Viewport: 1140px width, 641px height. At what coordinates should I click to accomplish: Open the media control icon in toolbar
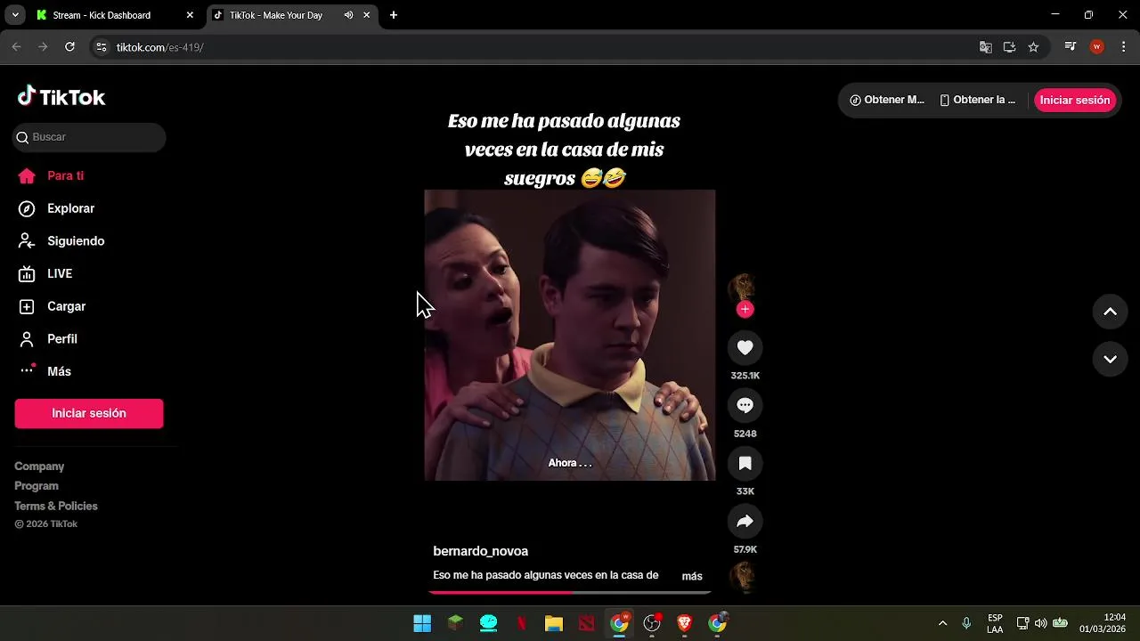click(x=1071, y=47)
